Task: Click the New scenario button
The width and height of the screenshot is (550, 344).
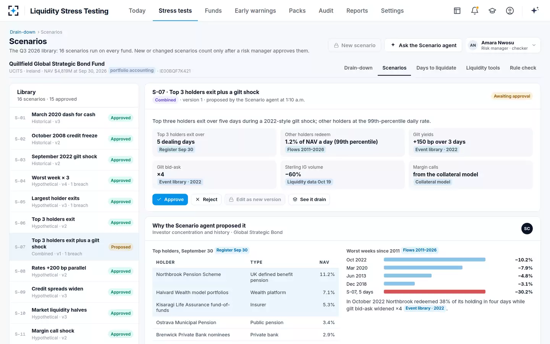Action: (x=354, y=45)
